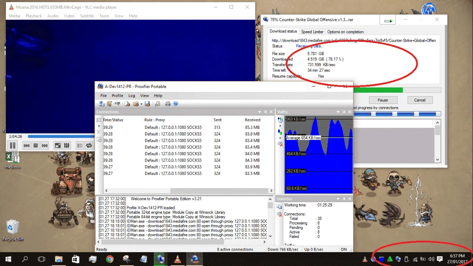Open VLC Audio menu
The height and width of the screenshot is (266, 473).
pos(53,16)
